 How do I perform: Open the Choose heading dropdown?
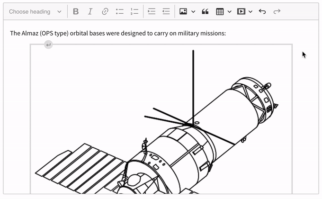coord(36,11)
